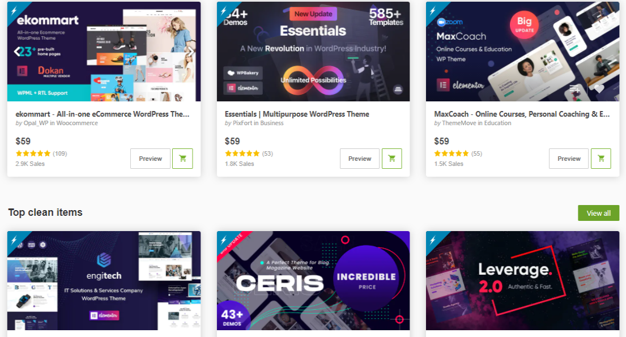Visit author Opal_WP profile

click(x=36, y=123)
